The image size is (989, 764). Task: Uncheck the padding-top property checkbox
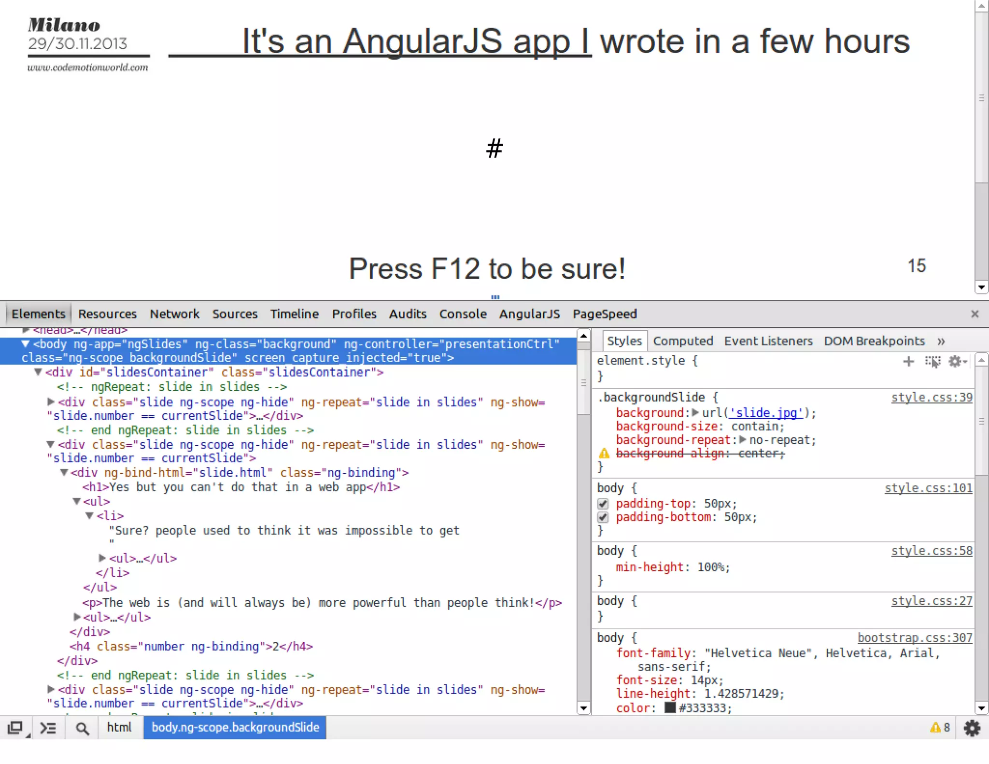pos(603,504)
